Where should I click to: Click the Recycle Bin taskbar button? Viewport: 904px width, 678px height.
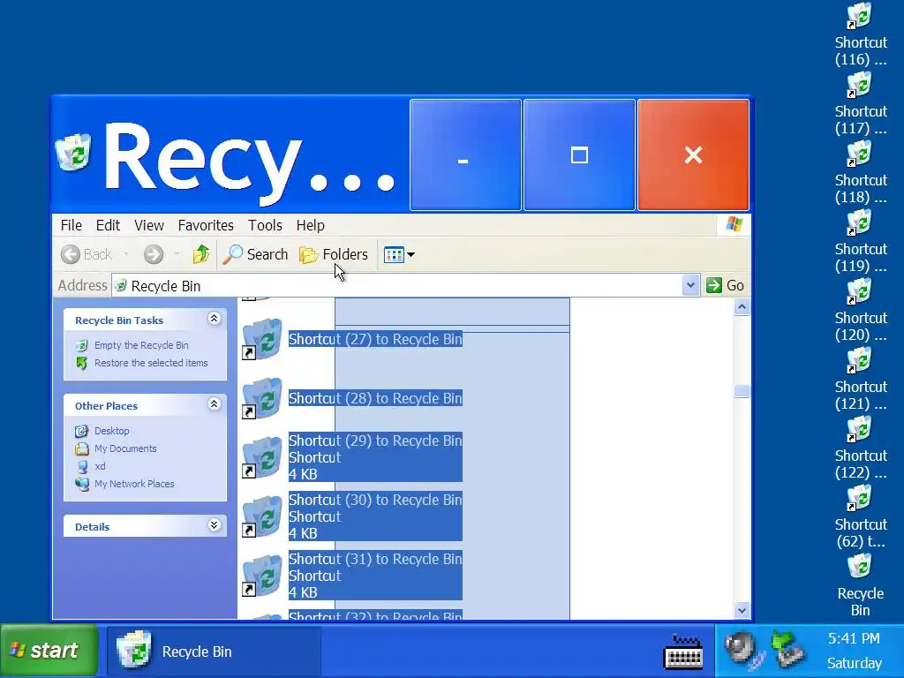[x=214, y=652]
